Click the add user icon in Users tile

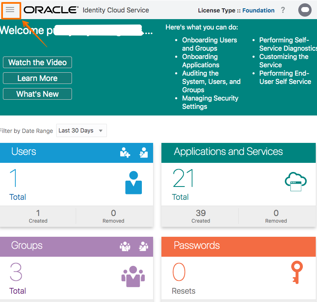coord(125,152)
